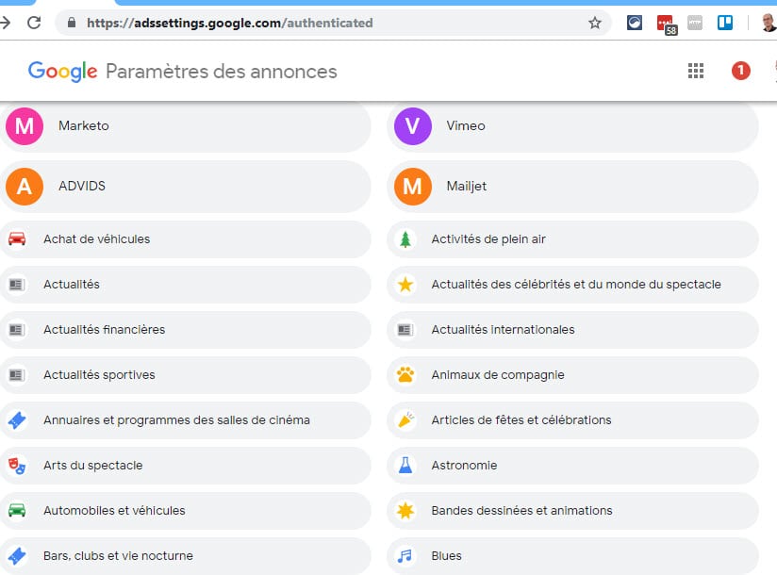This screenshot has height=575, width=777.
Task: Select the Animaux de compagnie label
Action: pos(498,375)
